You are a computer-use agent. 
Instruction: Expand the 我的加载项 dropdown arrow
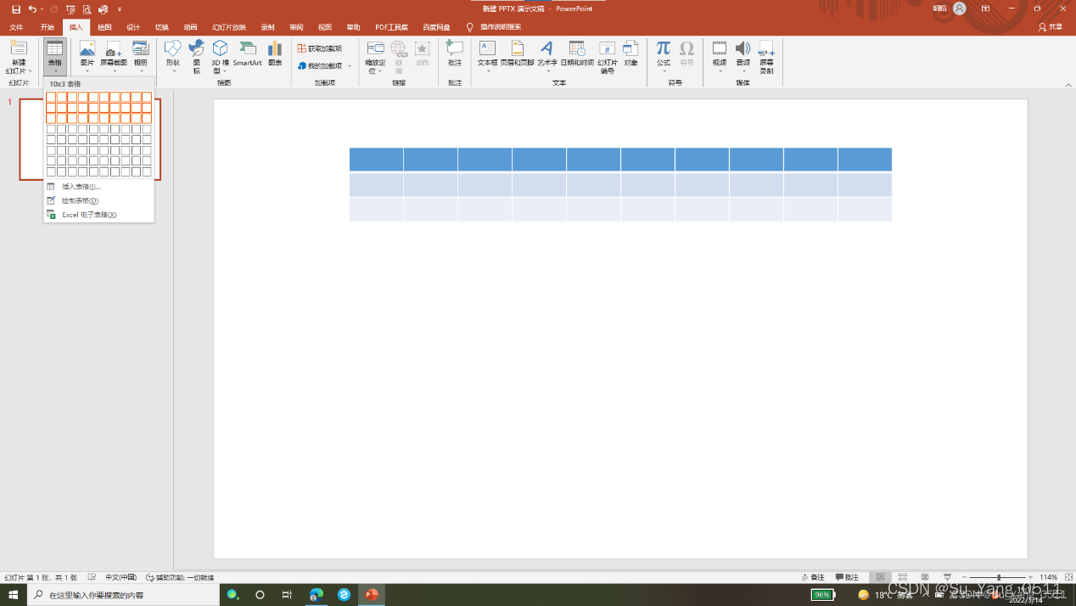(350, 65)
